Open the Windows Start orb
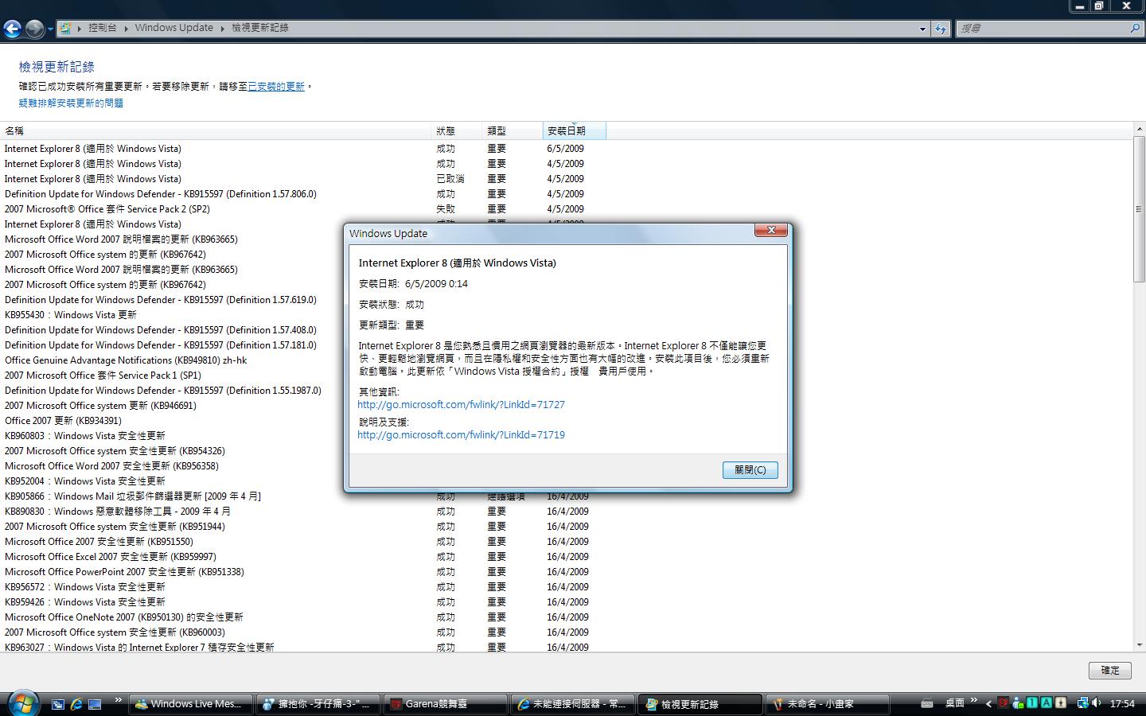 click(22, 703)
